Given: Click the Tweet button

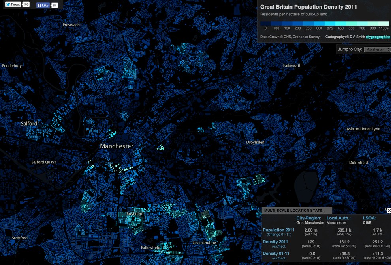Looking at the screenshot, I should (x=13, y=5).
